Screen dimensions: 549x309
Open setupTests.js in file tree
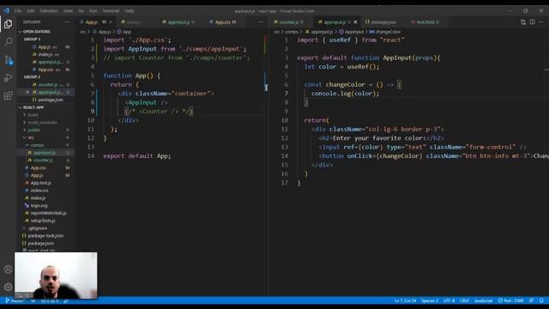43,221
